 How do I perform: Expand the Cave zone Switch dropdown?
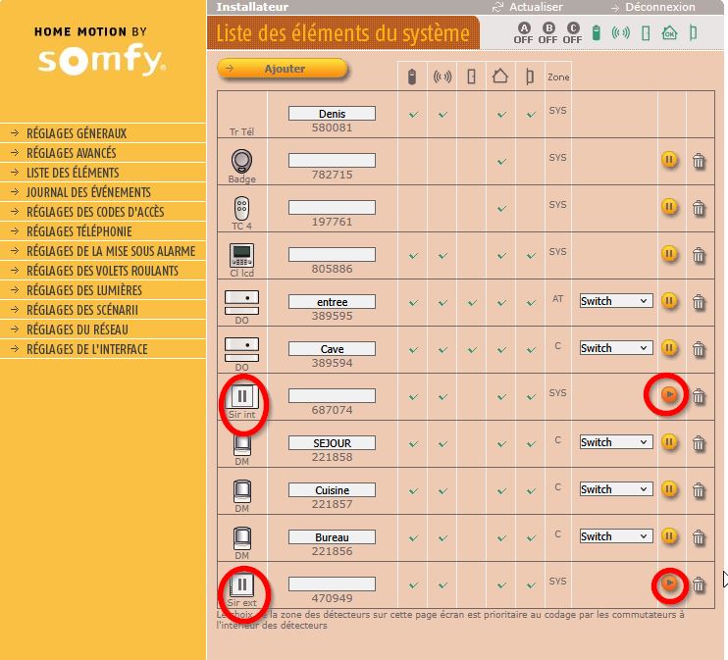[x=615, y=348]
